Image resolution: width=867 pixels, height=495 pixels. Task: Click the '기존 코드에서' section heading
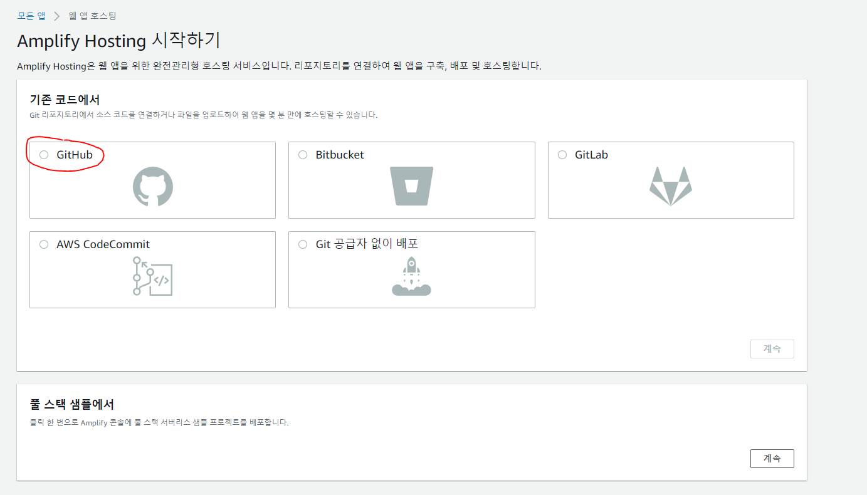(x=65, y=100)
